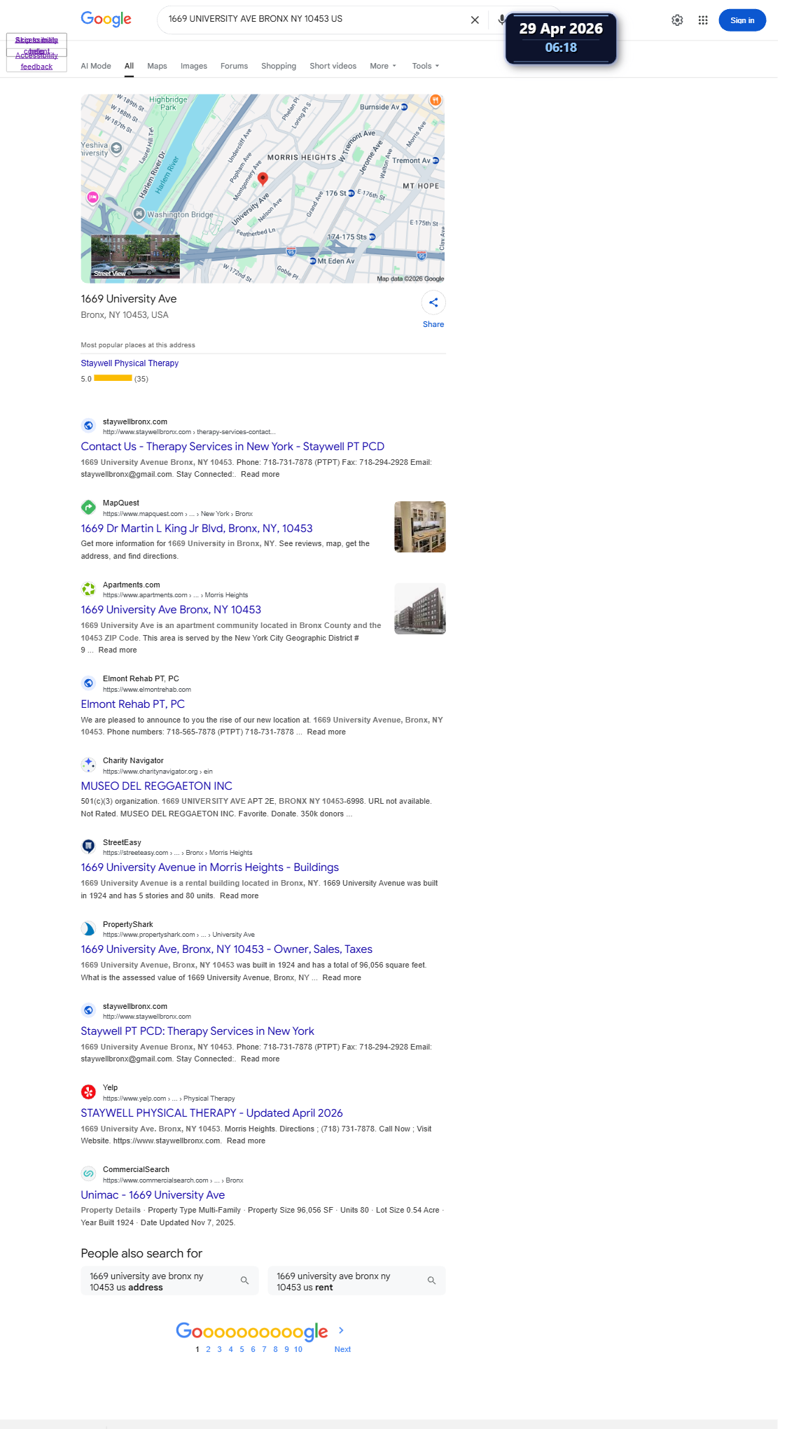
Task: Click the next page chevron arrow
Action: click(341, 1330)
